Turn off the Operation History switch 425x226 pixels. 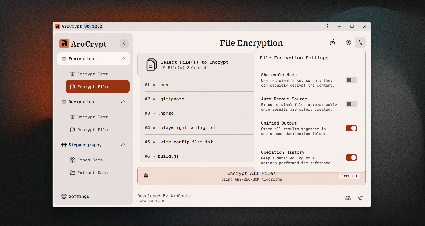[351, 157]
